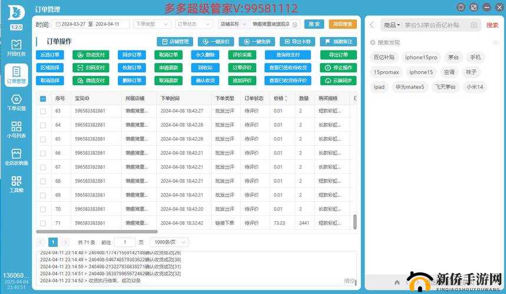Check the checkbox for row 67

(43, 168)
